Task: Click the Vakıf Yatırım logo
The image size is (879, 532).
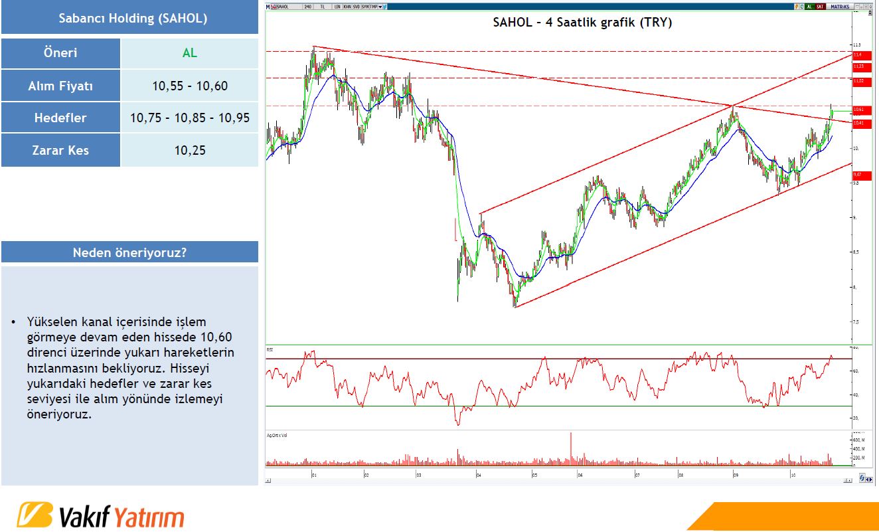Action: [100, 516]
